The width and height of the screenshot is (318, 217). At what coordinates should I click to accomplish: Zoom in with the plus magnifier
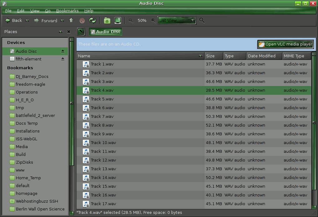coord(153,21)
